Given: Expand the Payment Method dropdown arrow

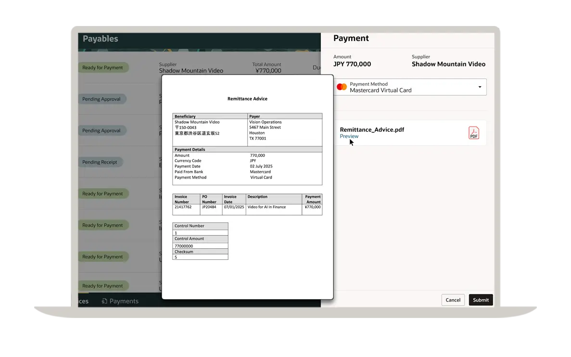Looking at the screenshot, I should [x=480, y=87].
